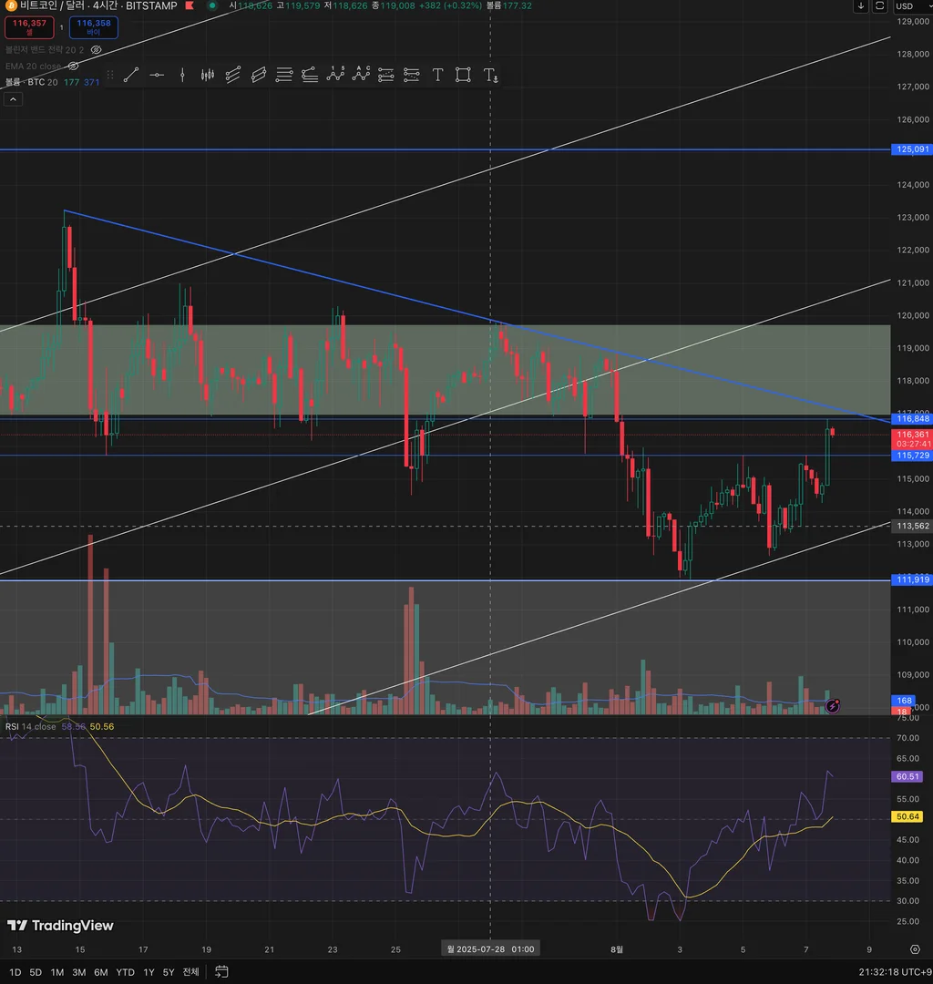Image resolution: width=933 pixels, height=984 pixels.
Task: Select the short position tool
Action: (x=412, y=76)
